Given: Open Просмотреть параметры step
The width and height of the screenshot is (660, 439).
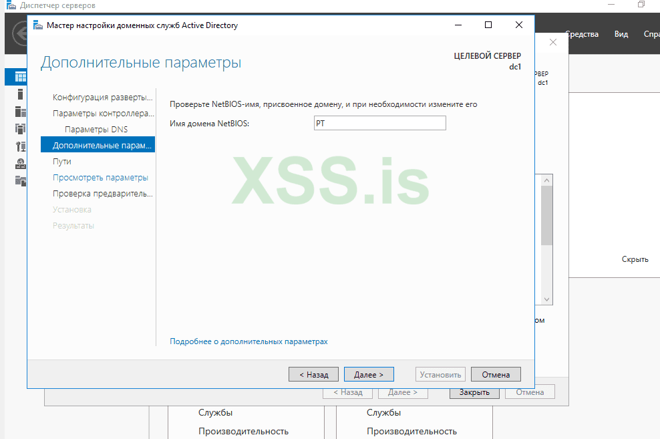Looking at the screenshot, I should click(100, 178).
